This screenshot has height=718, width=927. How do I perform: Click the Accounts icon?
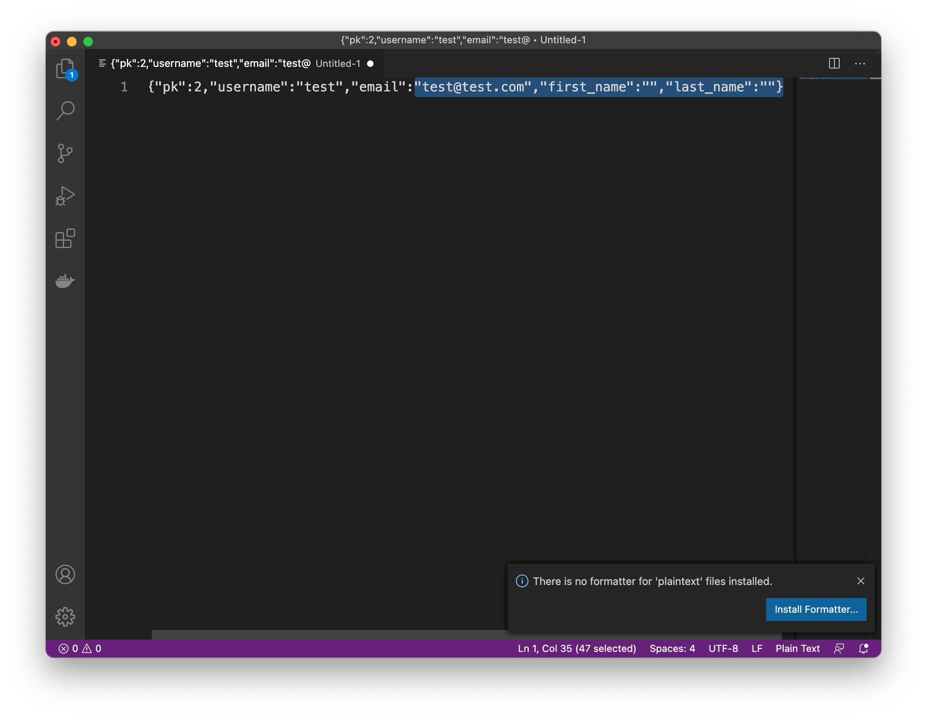pyautogui.click(x=65, y=574)
